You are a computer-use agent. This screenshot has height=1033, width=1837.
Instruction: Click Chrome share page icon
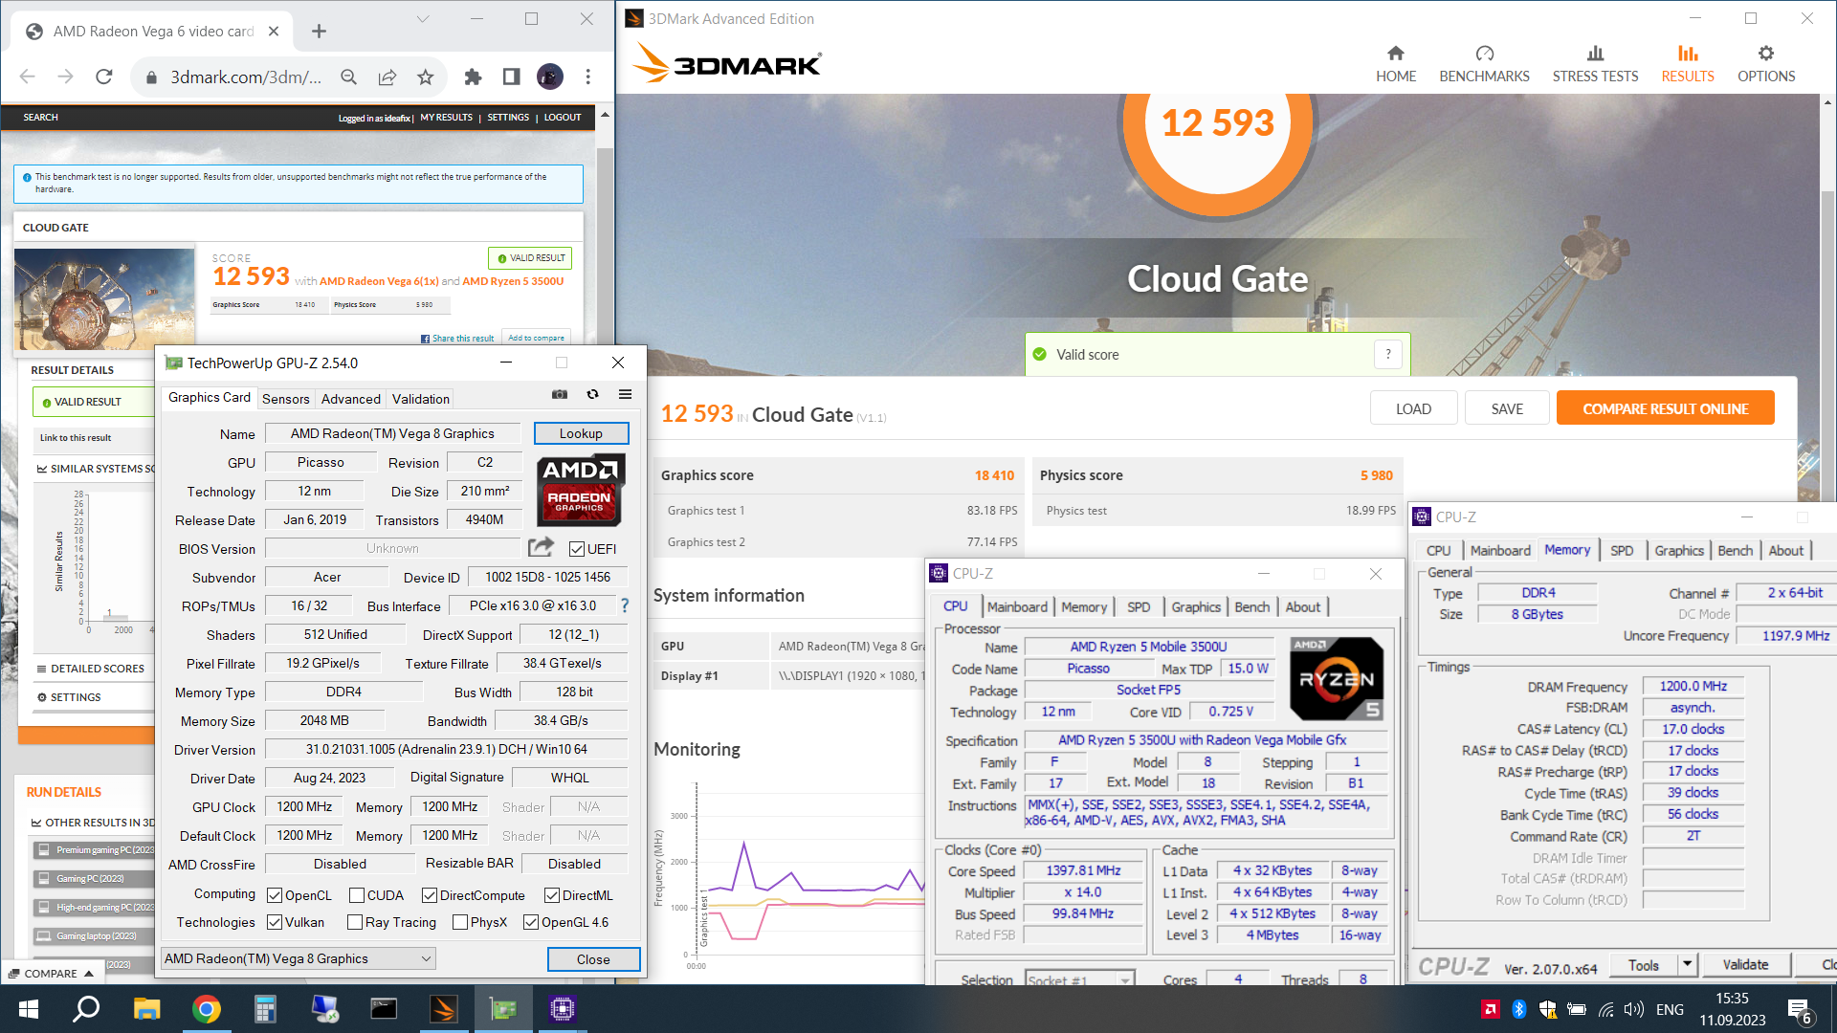pos(387,77)
